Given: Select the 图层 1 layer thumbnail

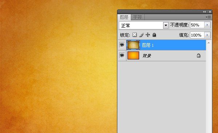Looking at the screenshot, I should 133,45.
